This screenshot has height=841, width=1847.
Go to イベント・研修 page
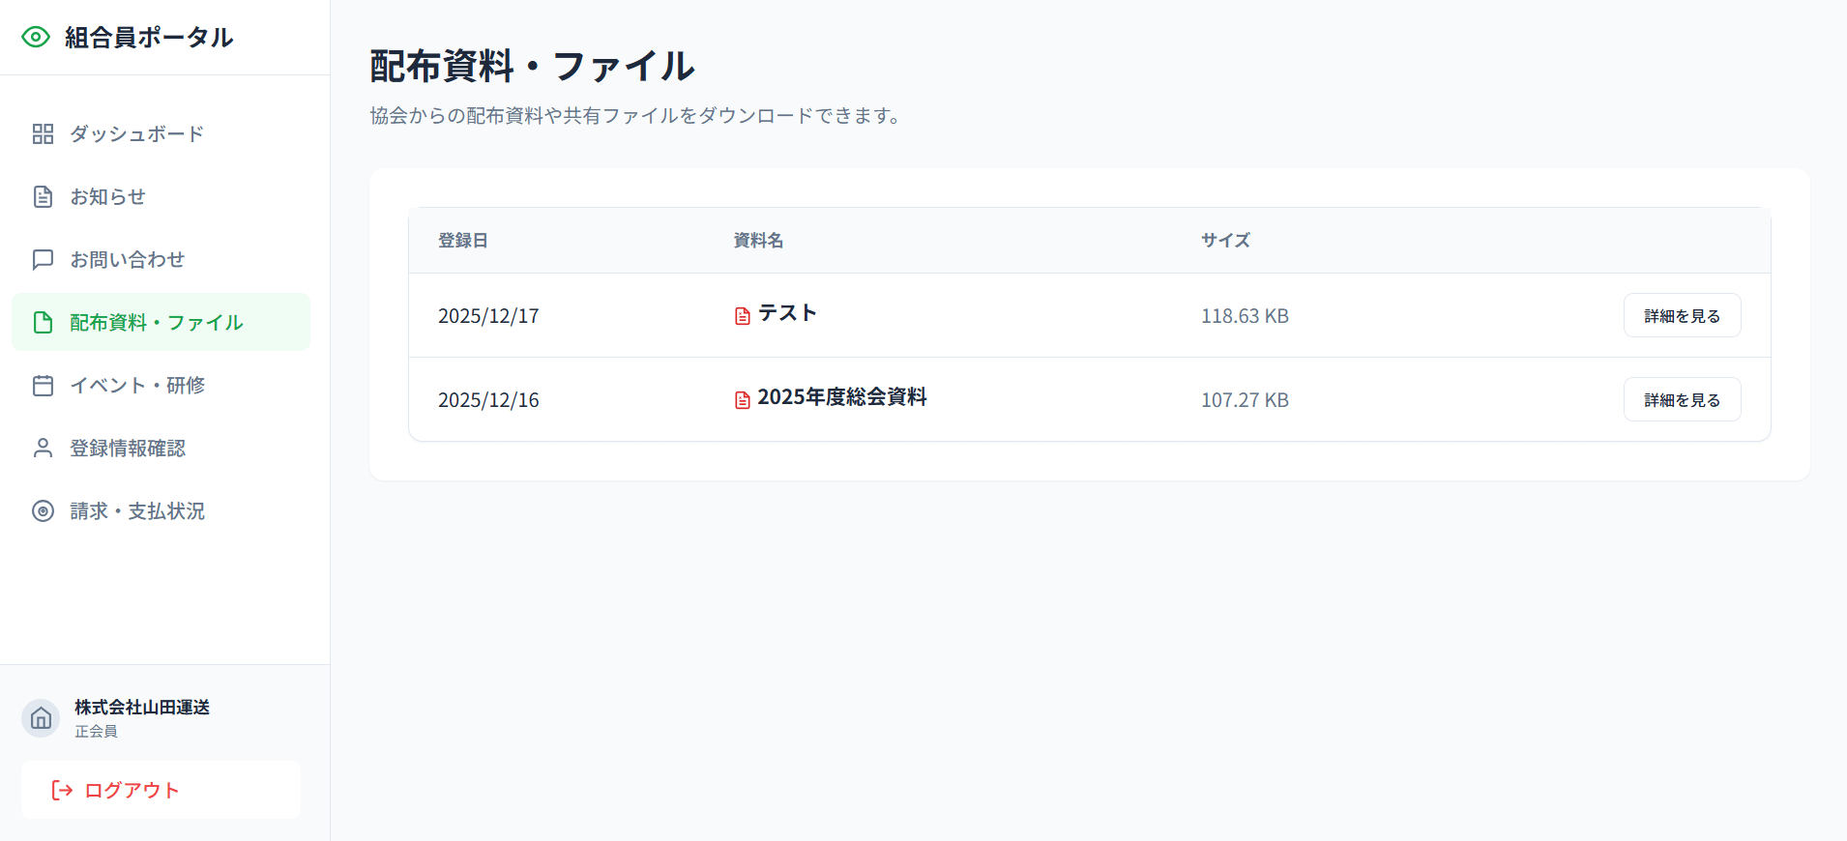(x=137, y=386)
